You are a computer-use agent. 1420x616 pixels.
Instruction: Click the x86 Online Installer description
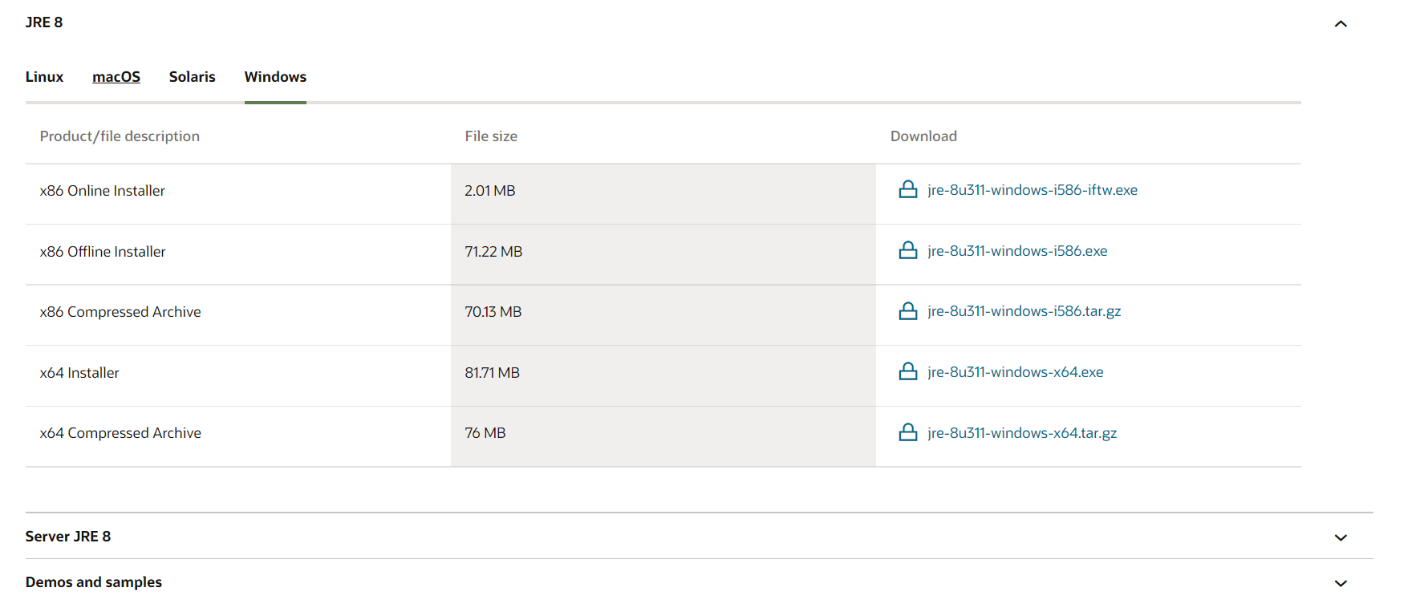tap(103, 191)
